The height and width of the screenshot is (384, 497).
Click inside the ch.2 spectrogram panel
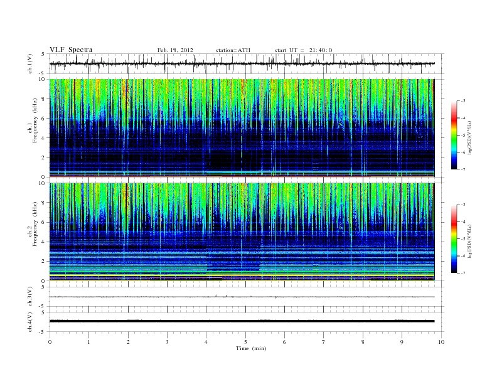pyautogui.click(x=242, y=232)
